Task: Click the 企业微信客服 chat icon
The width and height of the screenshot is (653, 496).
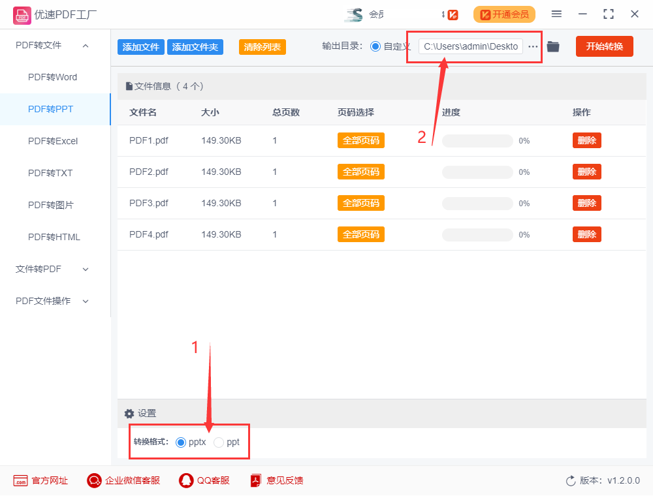Action: pyautogui.click(x=94, y=480)
